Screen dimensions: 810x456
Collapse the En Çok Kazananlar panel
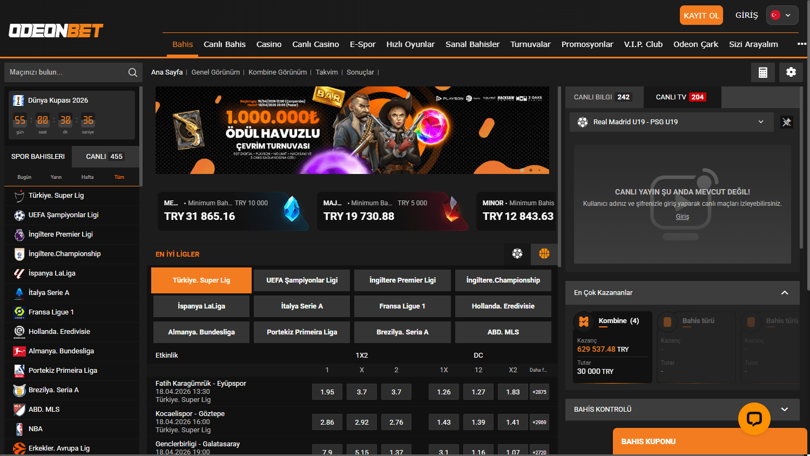pos(785,293)
